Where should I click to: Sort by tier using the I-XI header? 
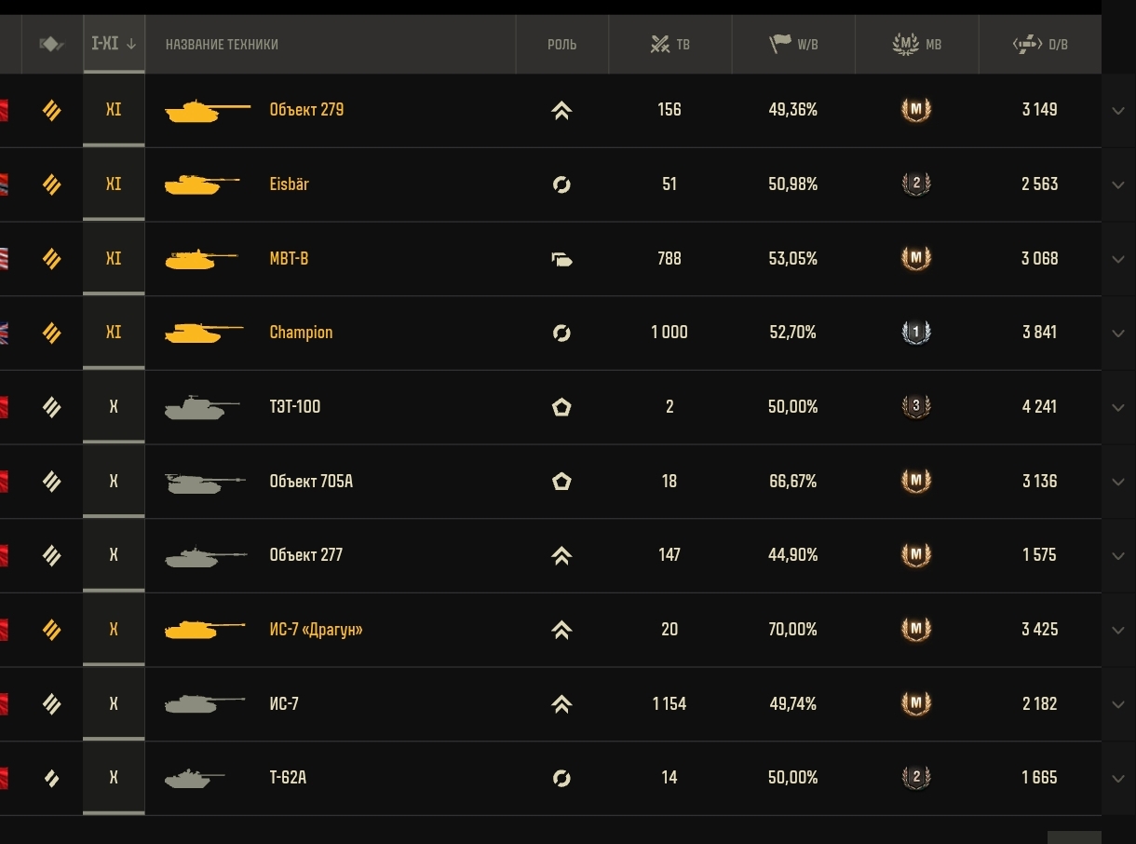[114, 44]
